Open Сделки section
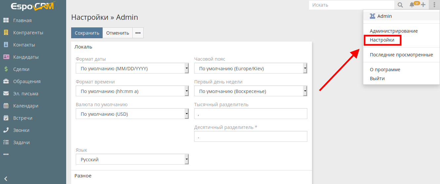Viewport: 440px width, 184px height. pos(21,69)
